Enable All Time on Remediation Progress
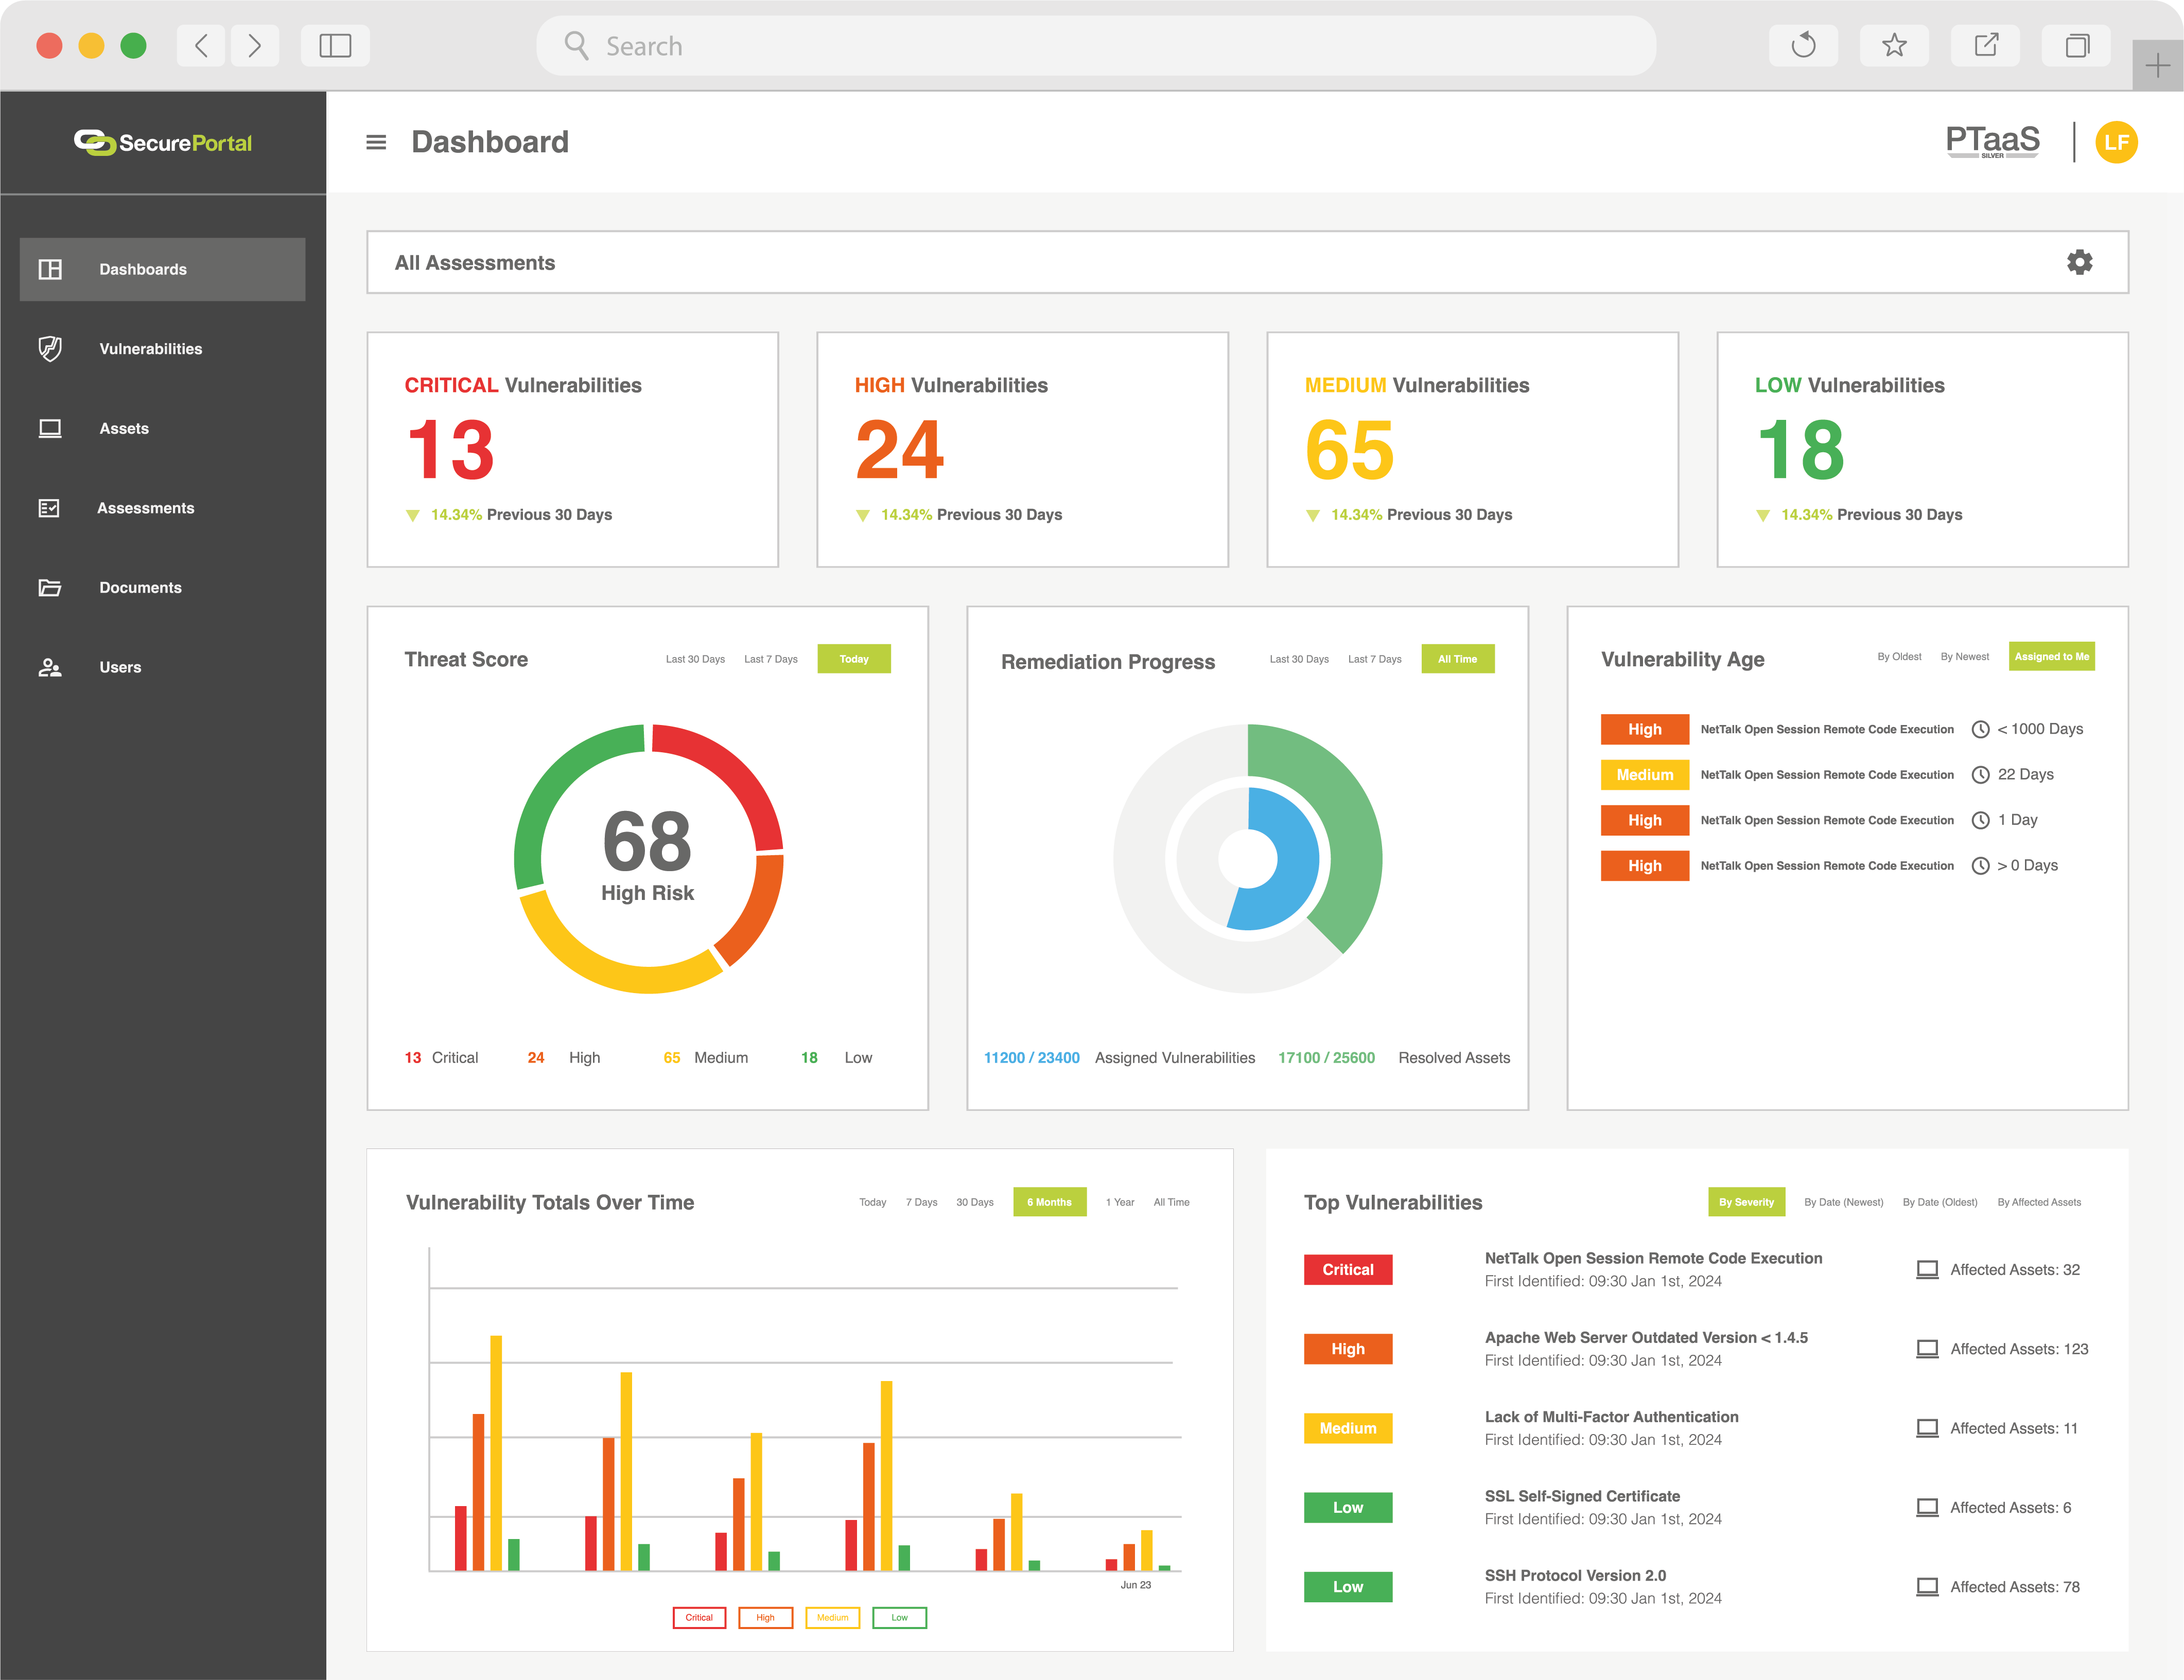 point(1458,659)
